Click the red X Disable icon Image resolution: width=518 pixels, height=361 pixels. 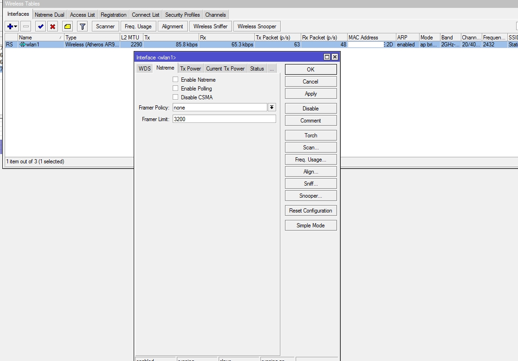click(x=53, y=26)
